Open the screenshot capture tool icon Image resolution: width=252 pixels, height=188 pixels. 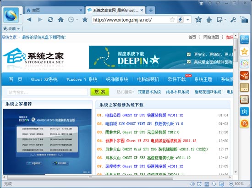click(x=219, y=20)
